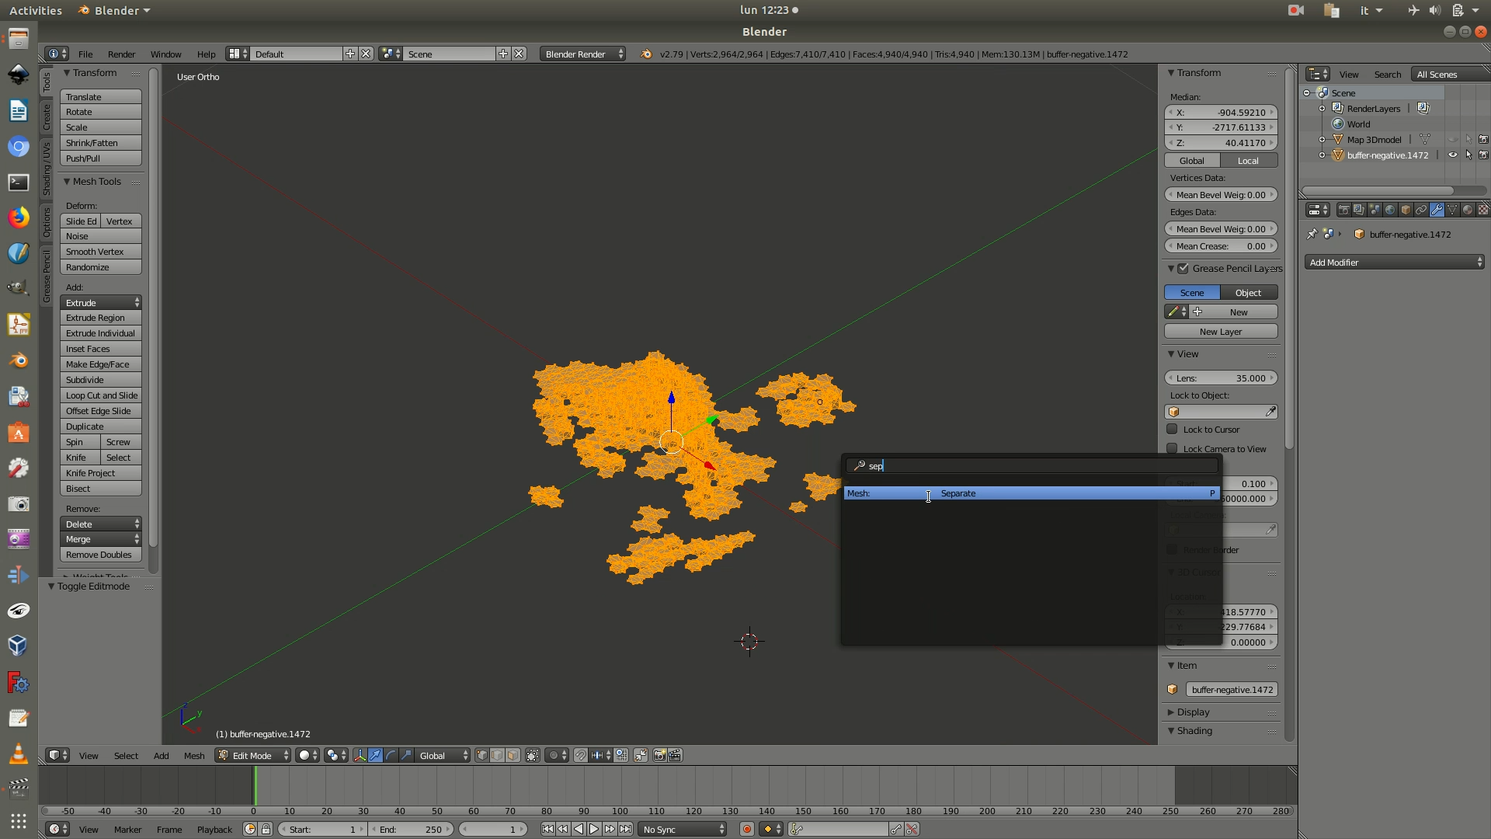Open Mesh Data properties tab triangle icon
This screenshot has height=839, width=1491.
pos(1452,210)
